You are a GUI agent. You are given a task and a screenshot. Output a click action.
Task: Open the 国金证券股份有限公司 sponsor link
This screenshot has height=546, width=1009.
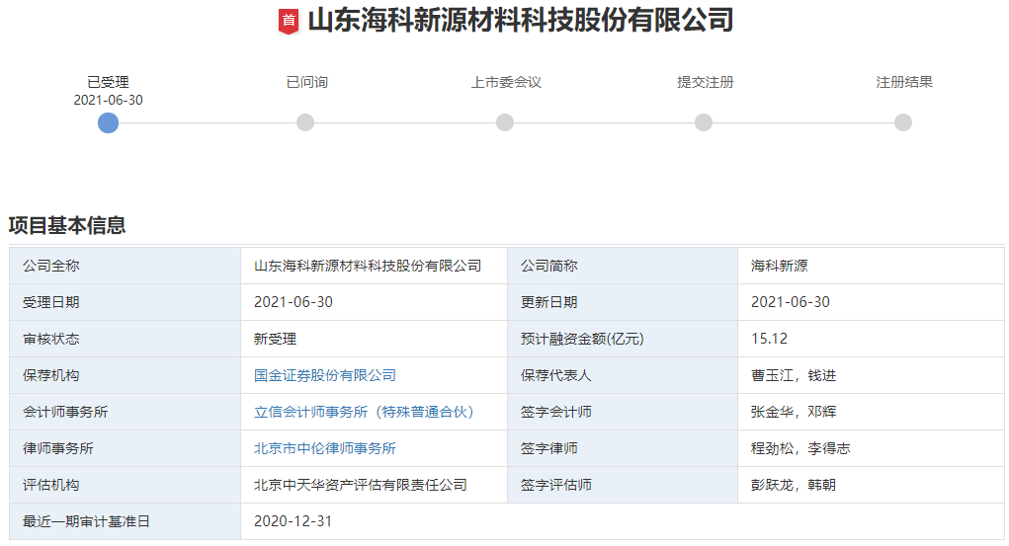coord(324,375)
